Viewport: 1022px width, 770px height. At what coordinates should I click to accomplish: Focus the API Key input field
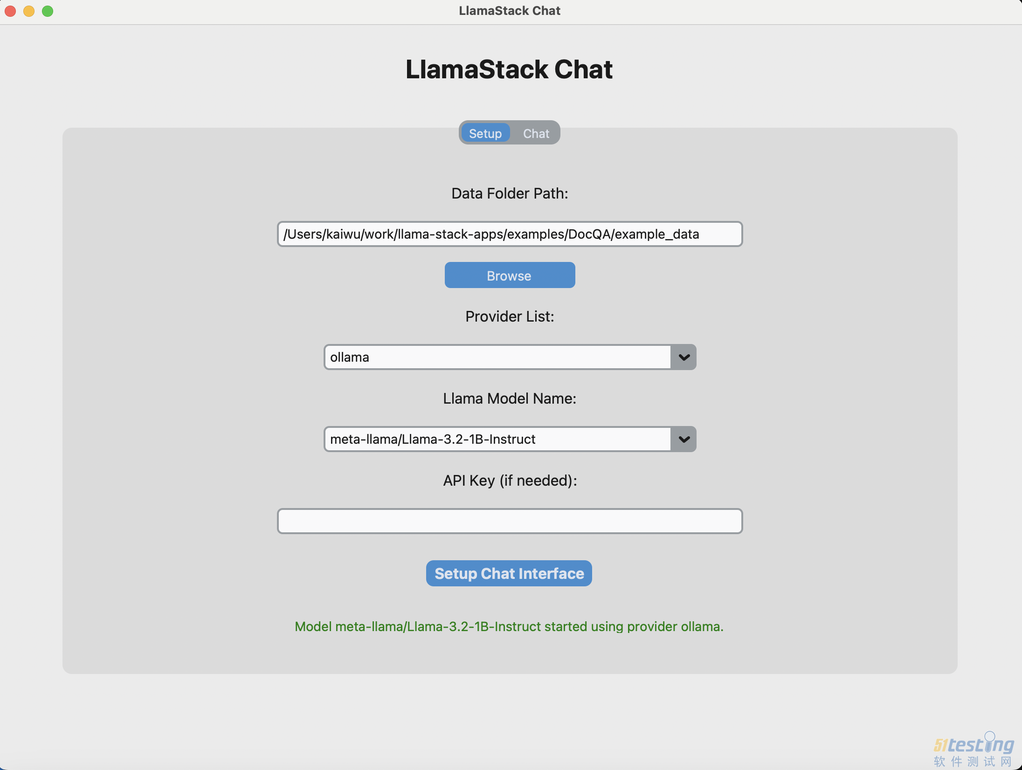(509, 521)
